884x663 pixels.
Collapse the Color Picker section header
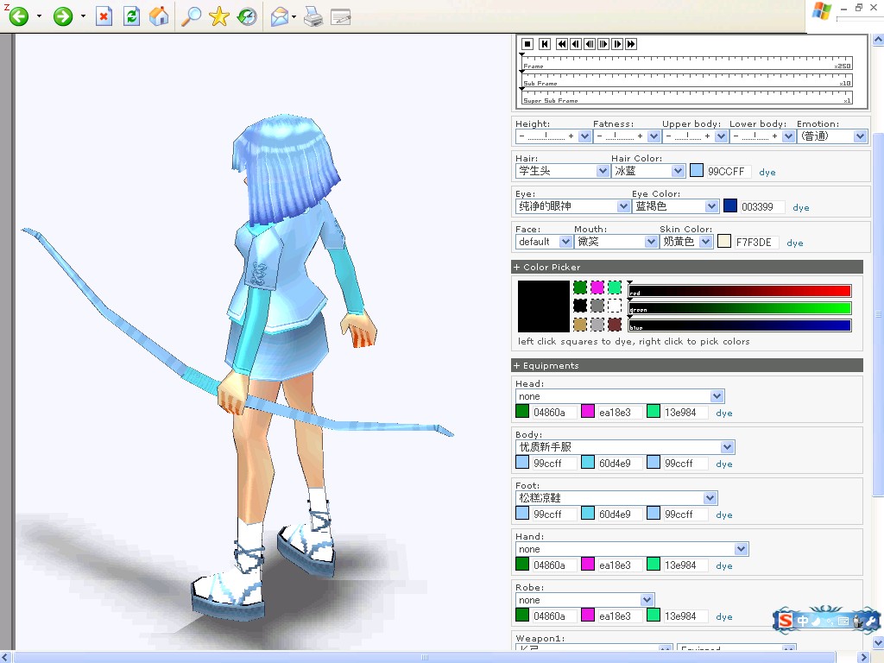pos(687,268)
